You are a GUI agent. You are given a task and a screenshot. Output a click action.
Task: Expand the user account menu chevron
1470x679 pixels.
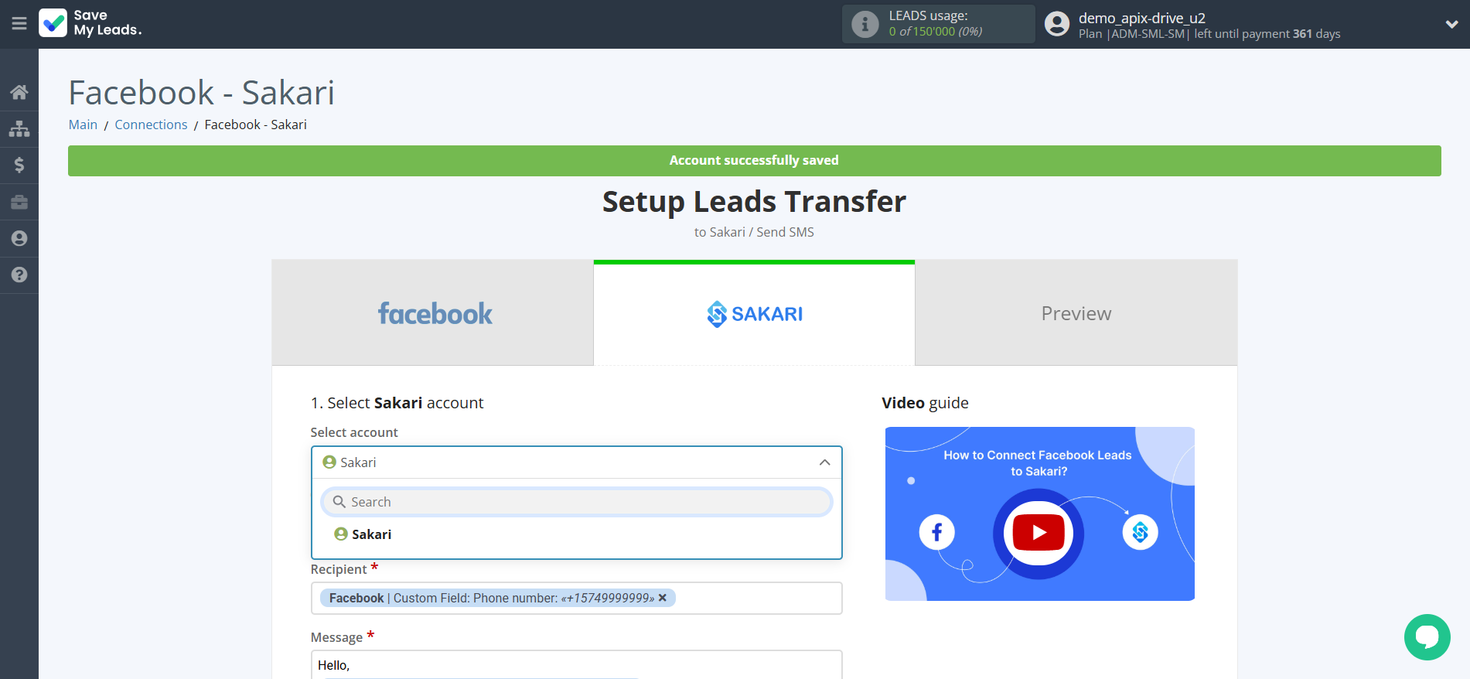[1451, 25]
